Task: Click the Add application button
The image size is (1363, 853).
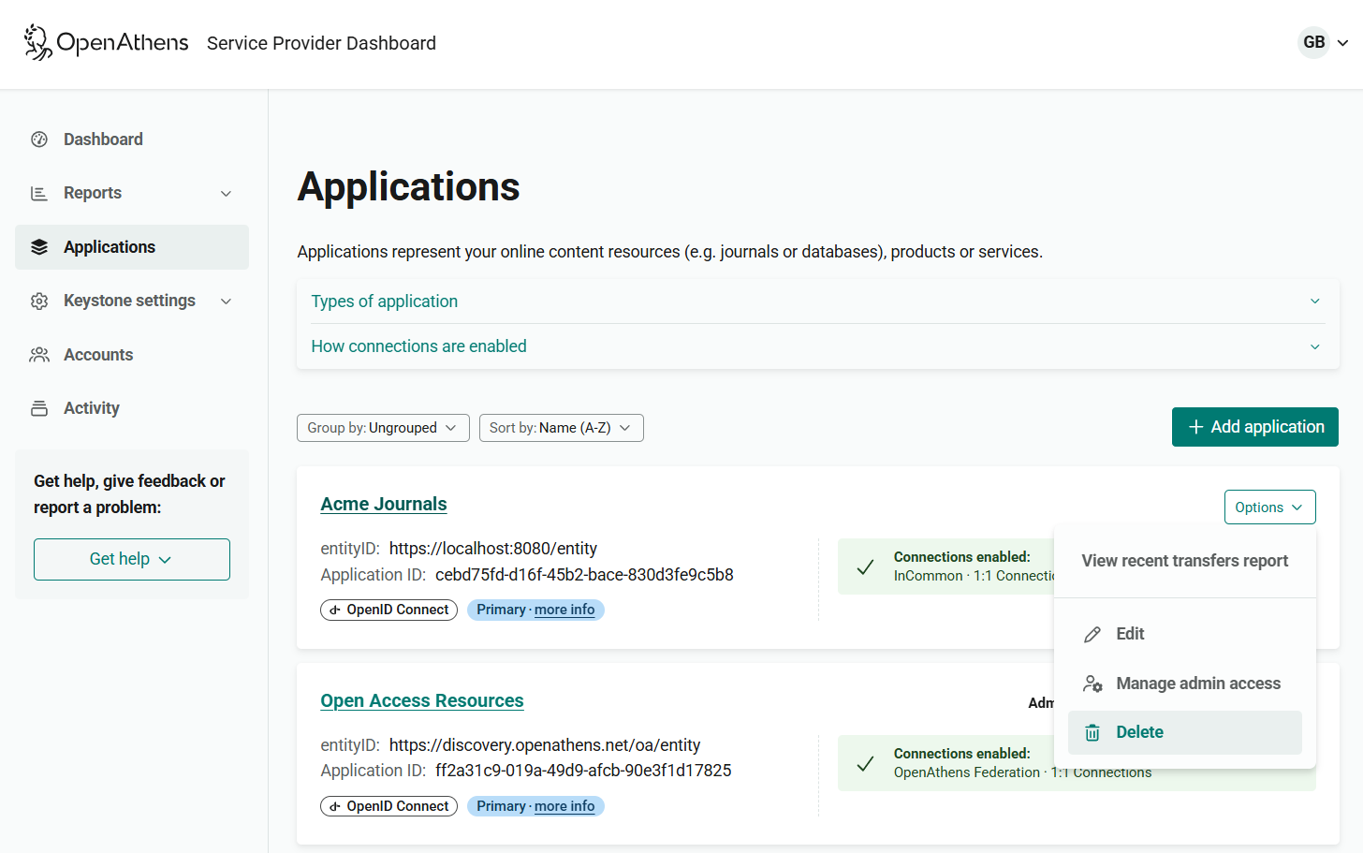Action: [x=1255, y=427]
